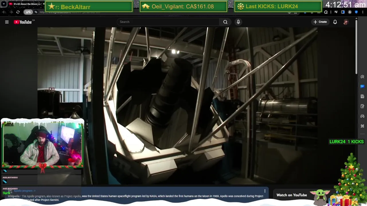Open the Create button in YouTube header
This screenshot has height=206, width=367.
320,22
